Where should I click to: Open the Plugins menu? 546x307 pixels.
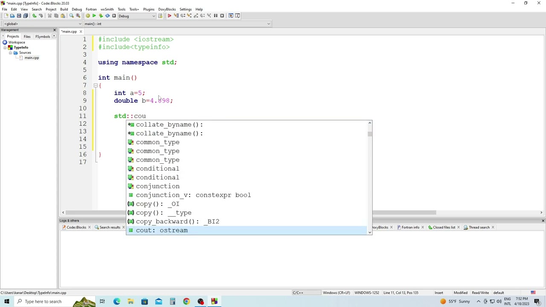coord(149,9)
